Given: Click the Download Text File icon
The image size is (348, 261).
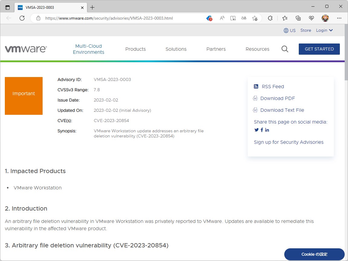Looking at the screenshot, I should pyautogui.click(x=255, y=110).
